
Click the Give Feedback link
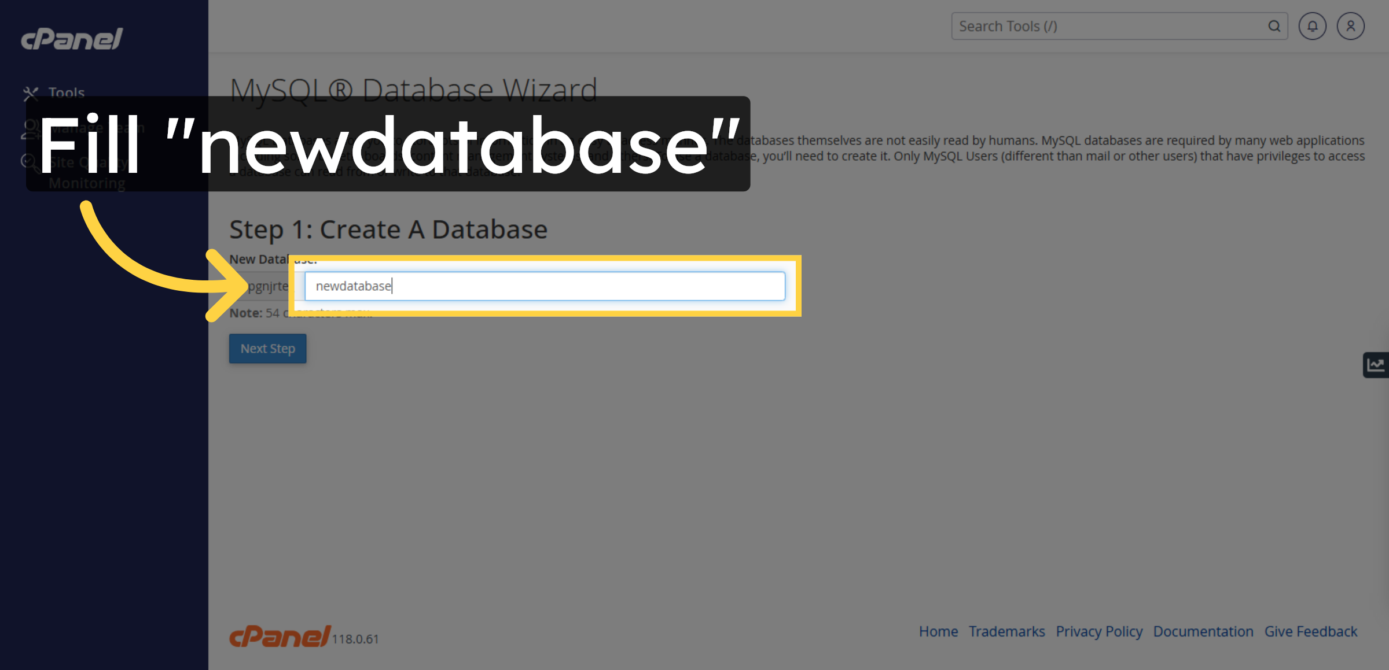pos(1310,631)
